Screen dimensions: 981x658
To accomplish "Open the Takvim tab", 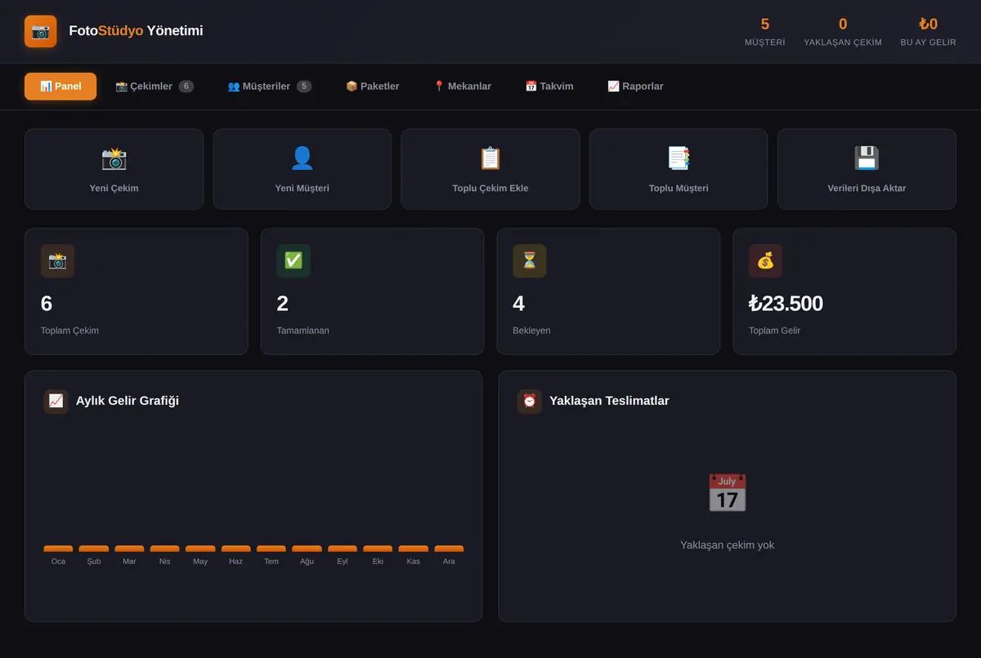I will click(549, 87).
